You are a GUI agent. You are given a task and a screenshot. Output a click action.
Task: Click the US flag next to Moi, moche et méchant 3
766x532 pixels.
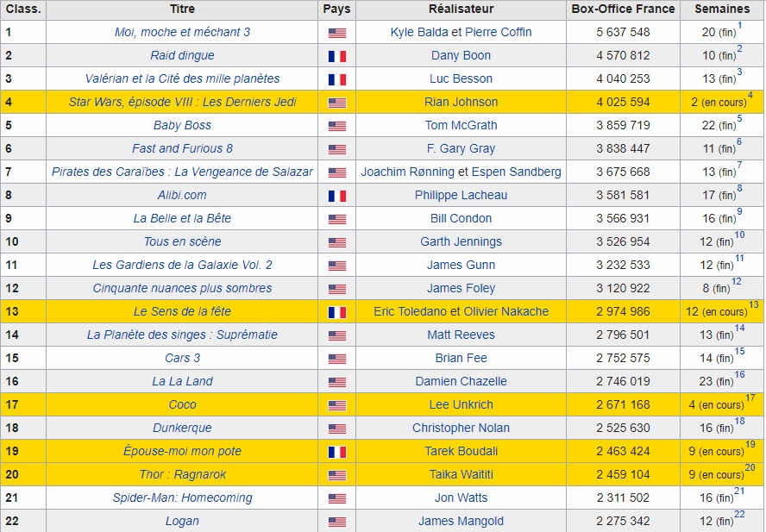point(337,33)
